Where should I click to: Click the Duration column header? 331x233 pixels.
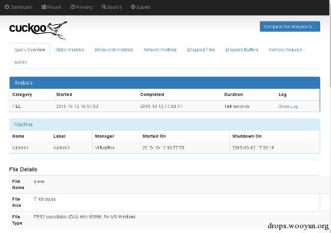pos(234,95)
